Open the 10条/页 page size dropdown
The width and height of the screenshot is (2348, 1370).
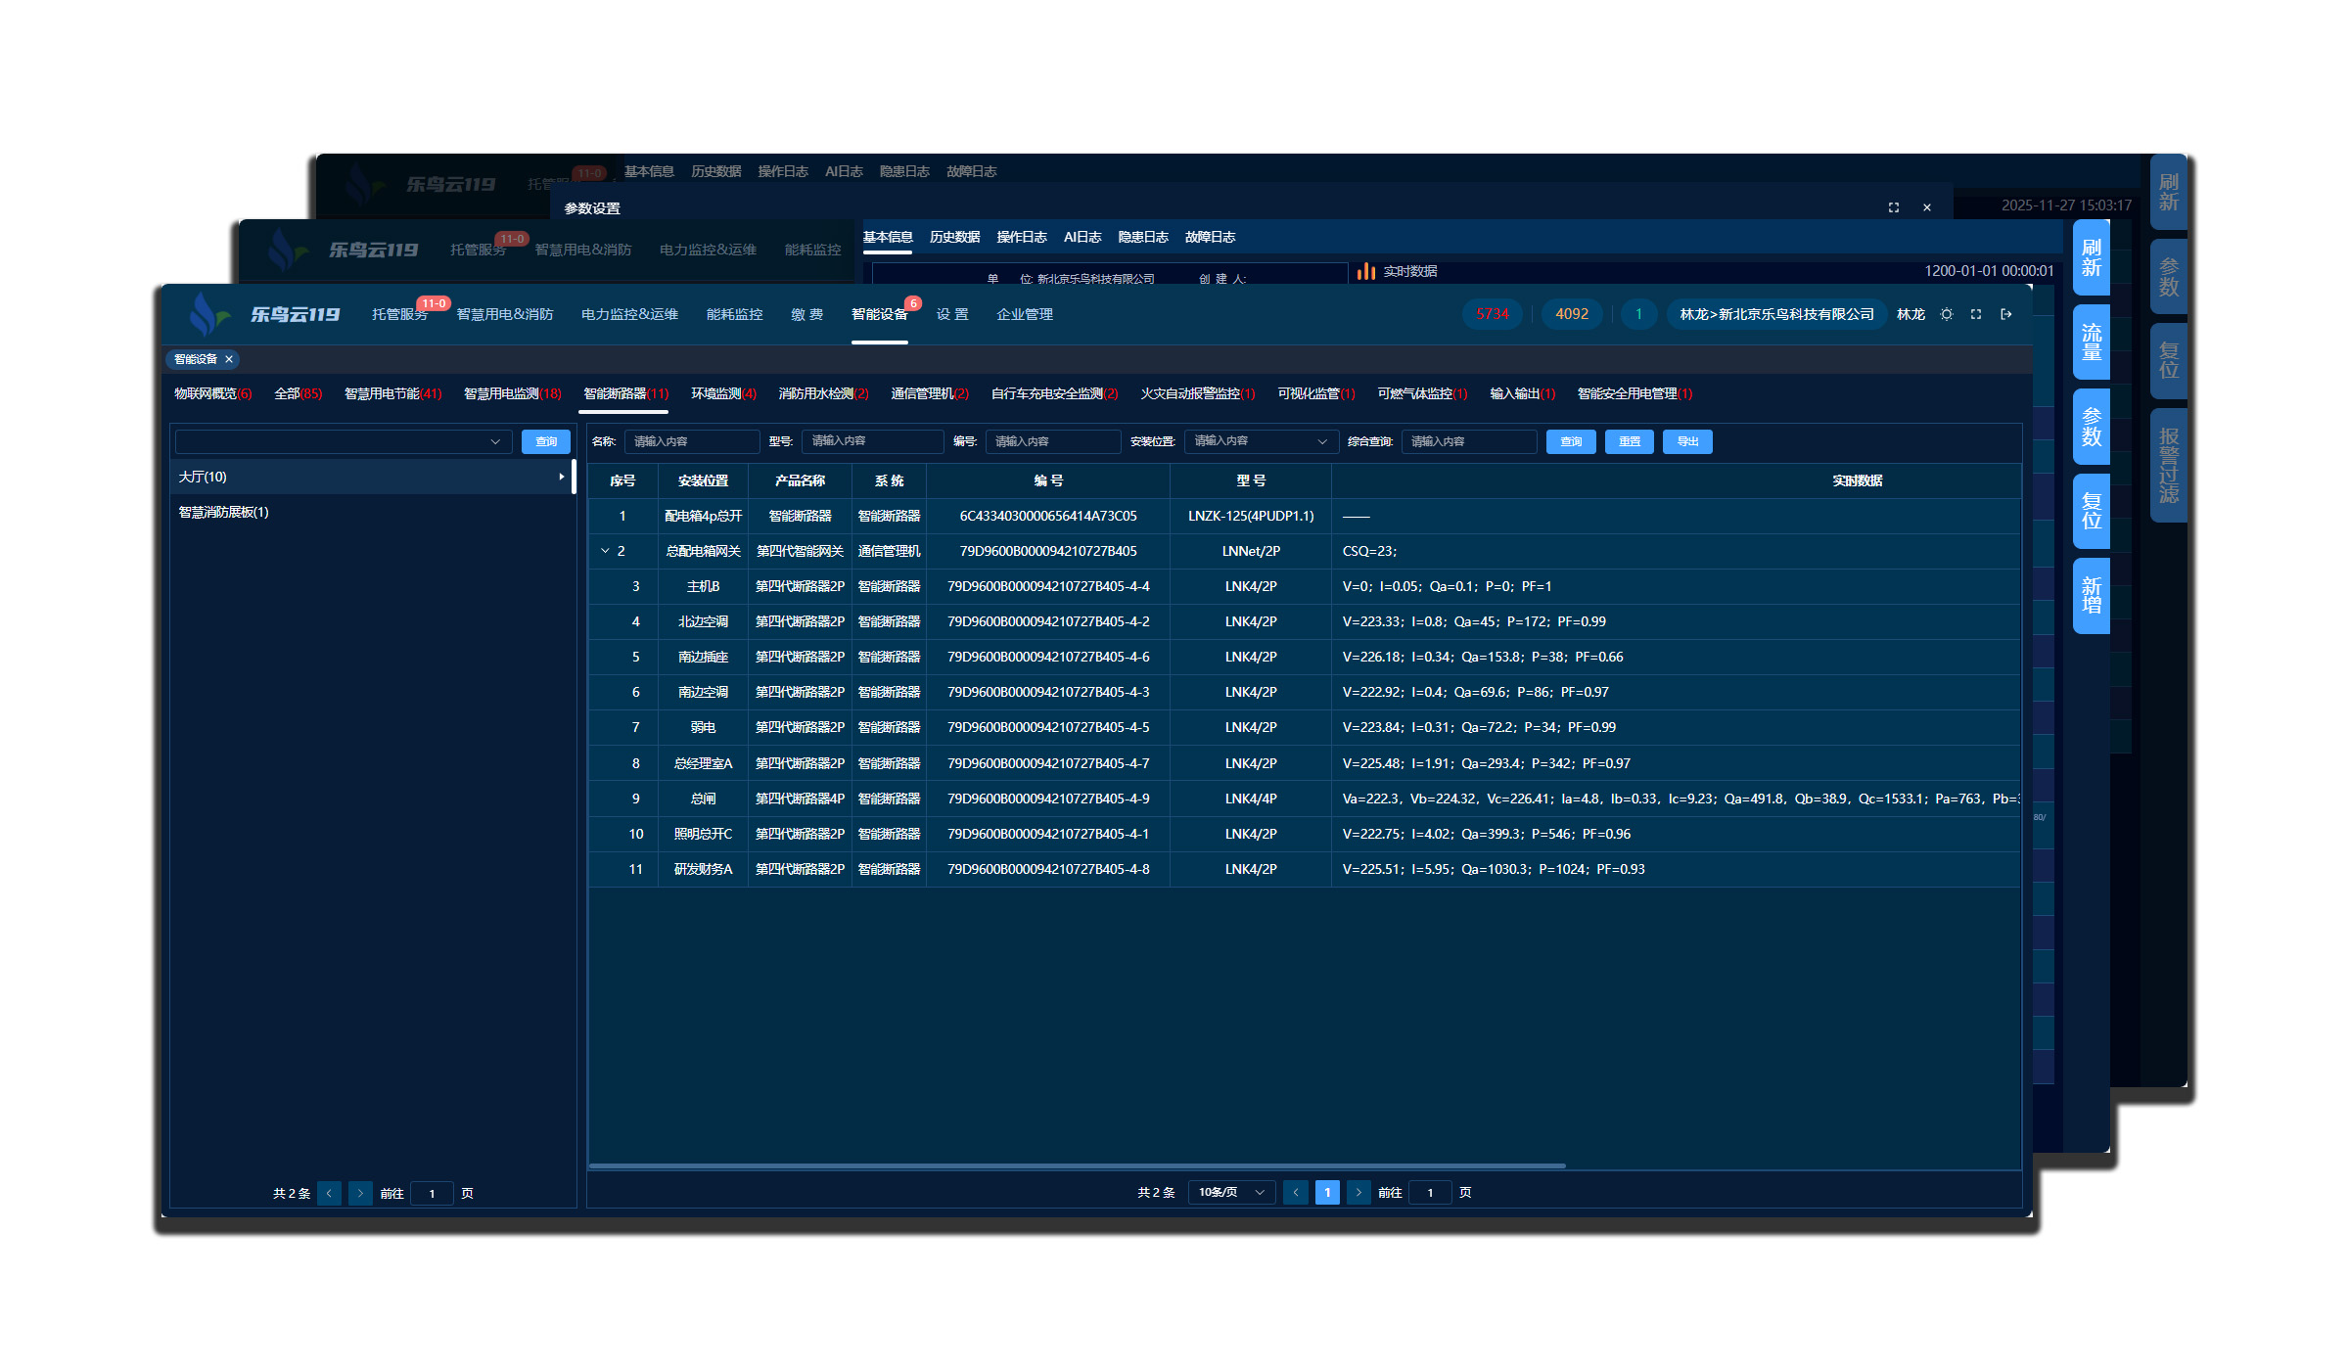pos(1231,1192)
